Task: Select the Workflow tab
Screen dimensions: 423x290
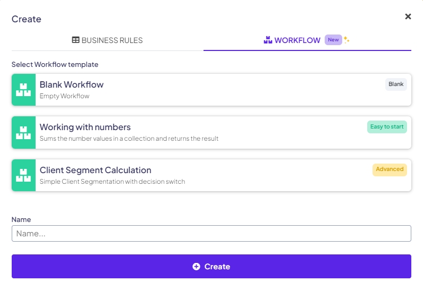Action: point(297,40)
